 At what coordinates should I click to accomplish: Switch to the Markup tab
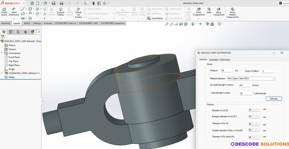[x=37, y=23]
